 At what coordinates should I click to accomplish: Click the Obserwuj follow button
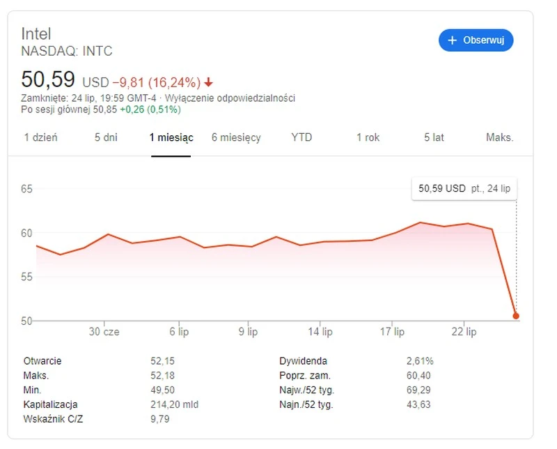point(476,40)
